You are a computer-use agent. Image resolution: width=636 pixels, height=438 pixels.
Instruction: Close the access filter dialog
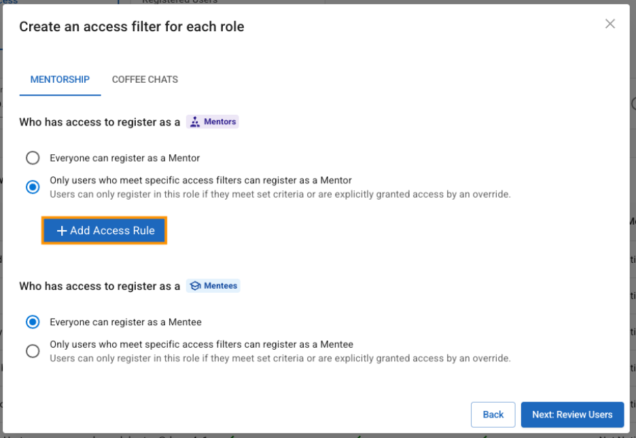(609, 24)
